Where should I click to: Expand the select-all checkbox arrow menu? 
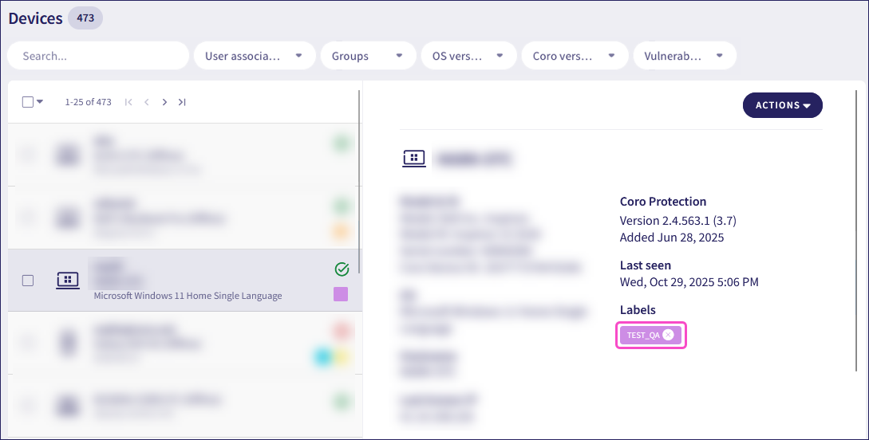pyautogui.click(x=40, y=102)
